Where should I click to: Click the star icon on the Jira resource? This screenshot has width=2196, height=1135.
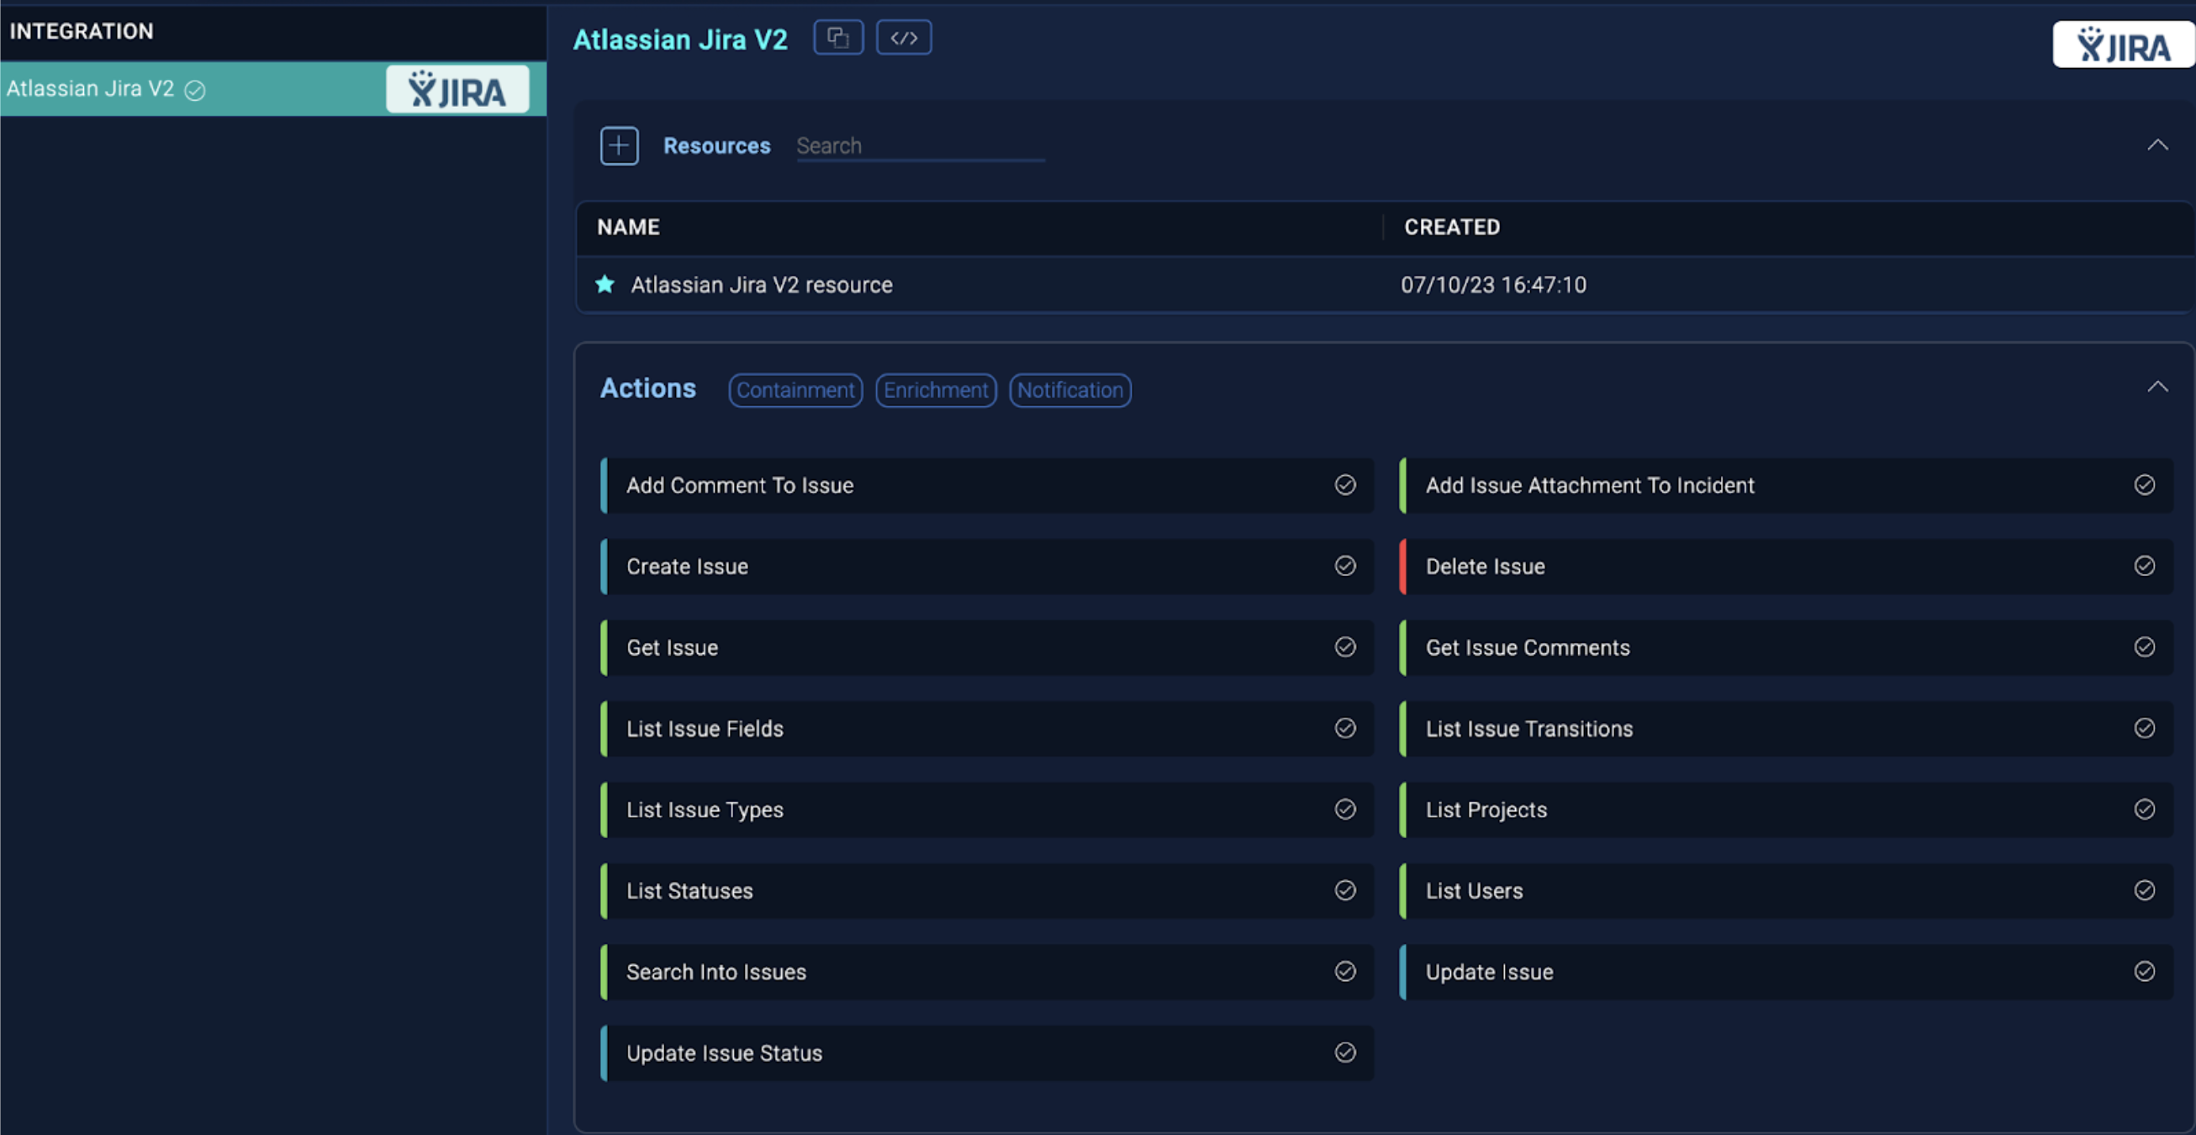(604, 285)
